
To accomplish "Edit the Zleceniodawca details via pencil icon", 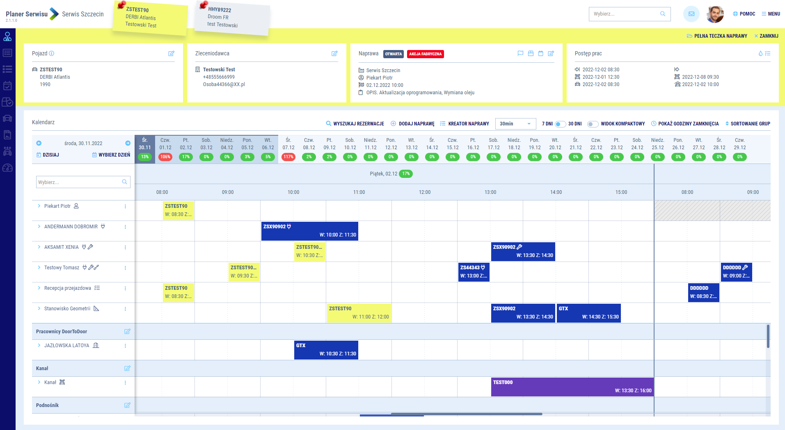I will coord(334,53).
